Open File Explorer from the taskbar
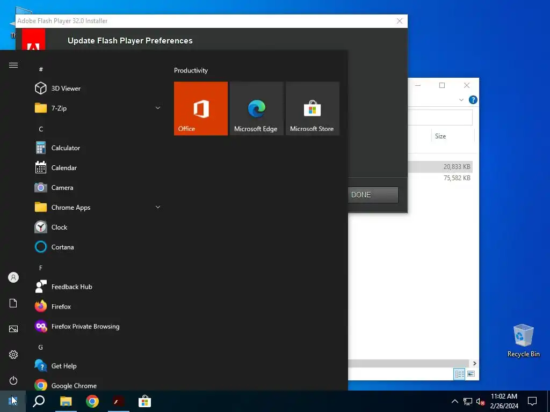This screenshot has width=550, height=412. [66, 401]
